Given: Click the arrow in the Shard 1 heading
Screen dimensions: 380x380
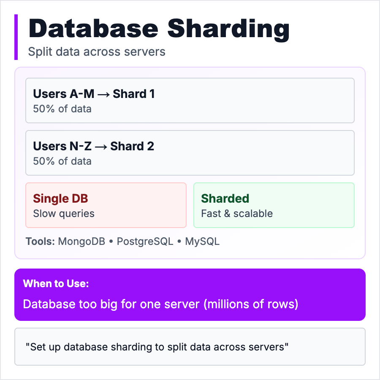Looking at the screenshot, I should [103, 94].
